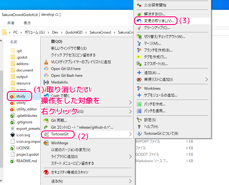Click Godot4GD in the address breadcrumb
The width and height of the screenshot is (229, 185).
(74, 32)
